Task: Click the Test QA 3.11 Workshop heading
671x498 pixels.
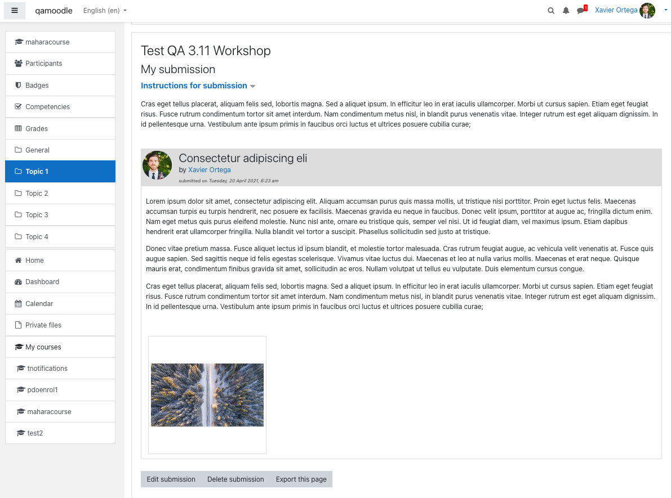Action: [x=206, y=51]
